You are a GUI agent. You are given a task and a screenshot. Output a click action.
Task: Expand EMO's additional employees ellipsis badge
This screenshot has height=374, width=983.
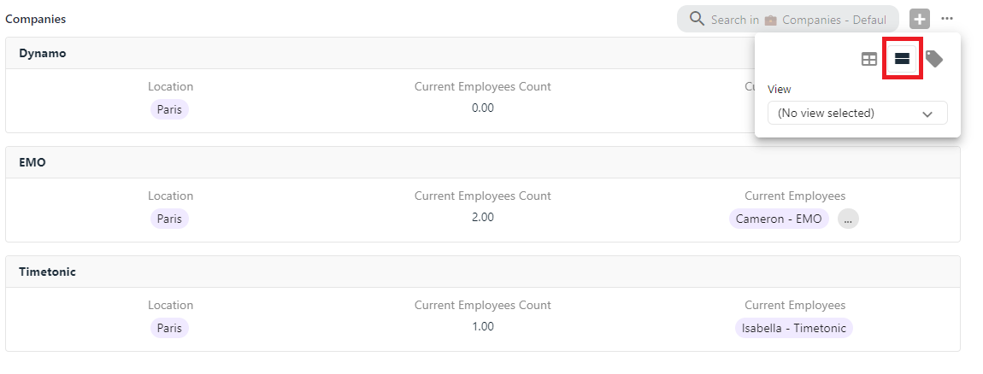pos(848,219)
